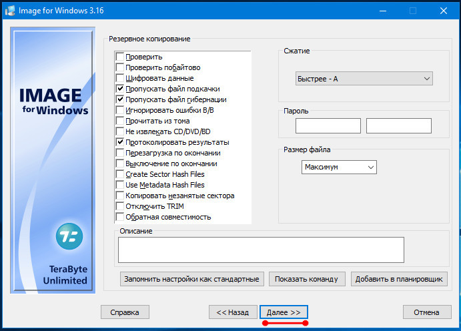Click into the Описание text box
Screen dimensions: 461x331
261,250
